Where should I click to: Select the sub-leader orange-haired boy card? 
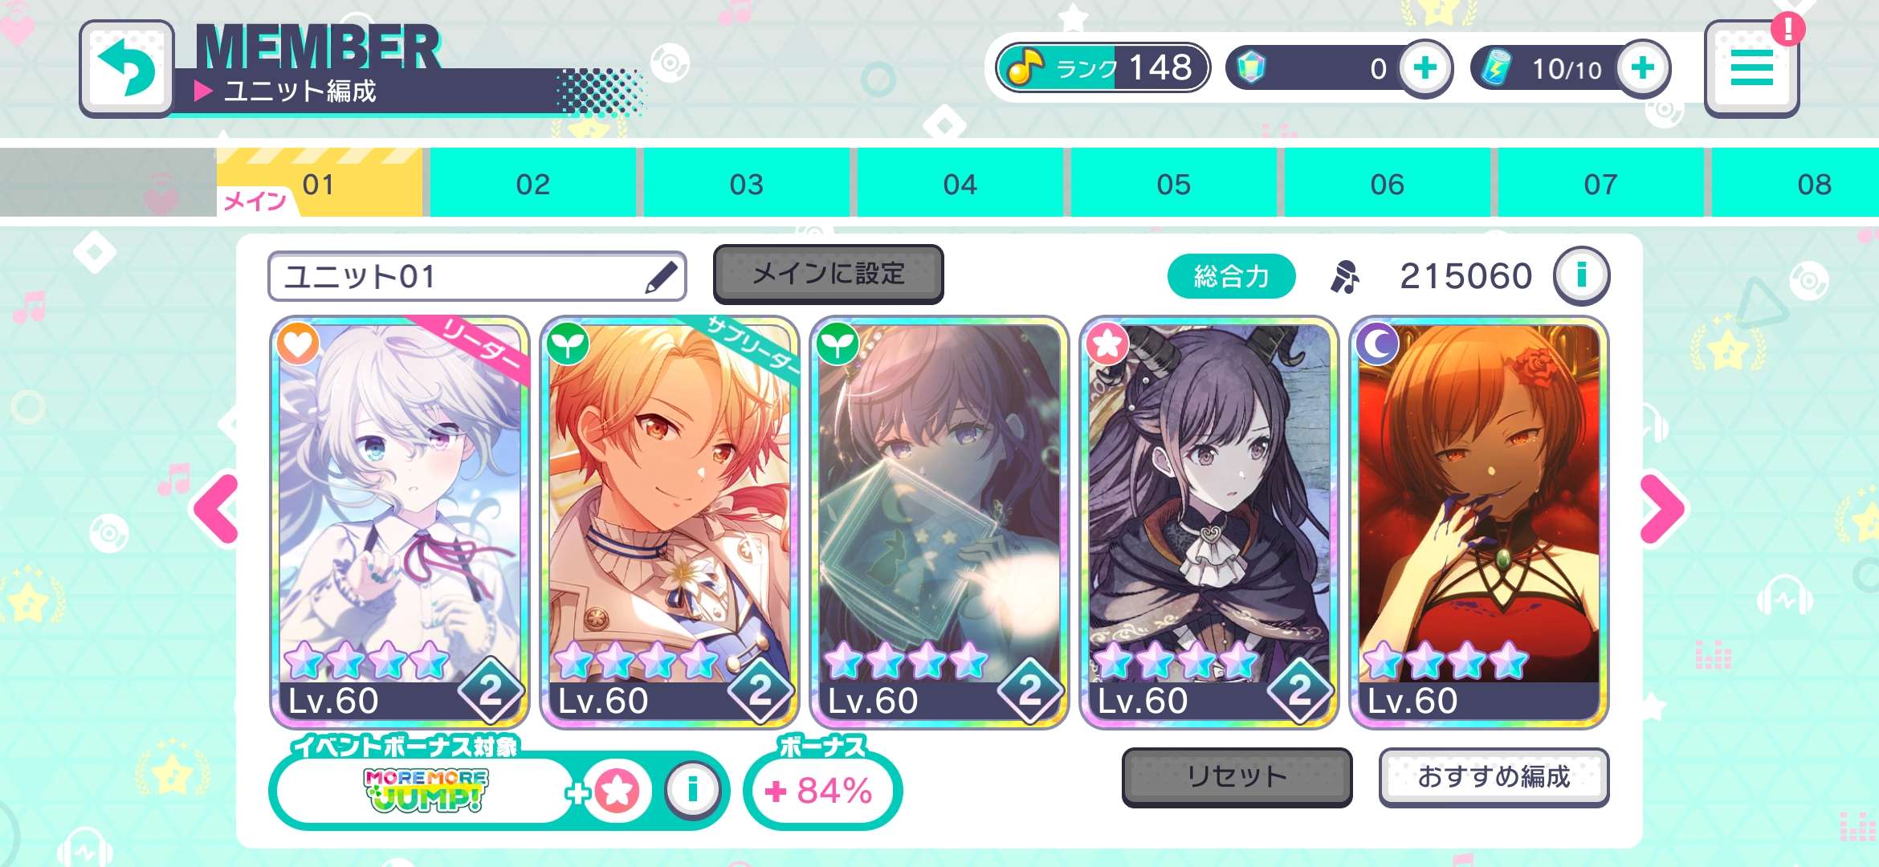click(x=669, y=523)
